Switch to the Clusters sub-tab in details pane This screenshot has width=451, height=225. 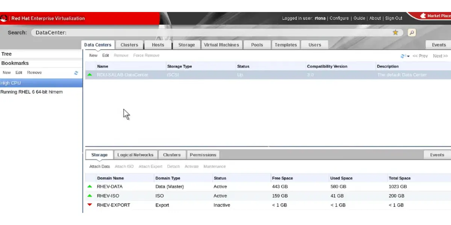[x=172, y=155]
